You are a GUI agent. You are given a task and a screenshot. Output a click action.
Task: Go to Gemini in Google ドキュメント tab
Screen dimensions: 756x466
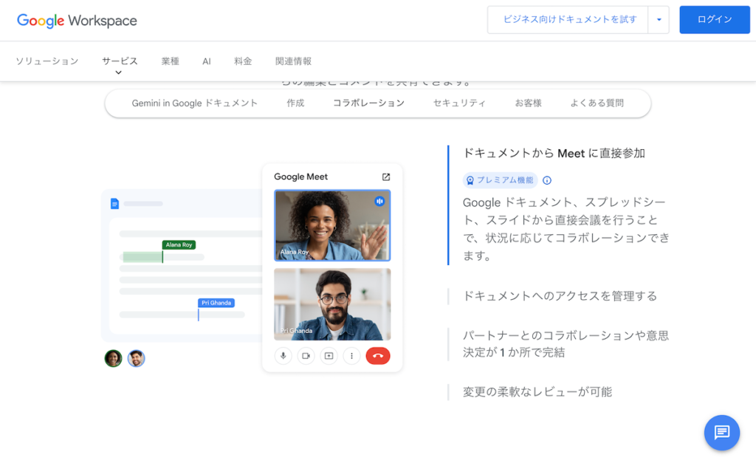pyautogui.click(x=195, y=103)
